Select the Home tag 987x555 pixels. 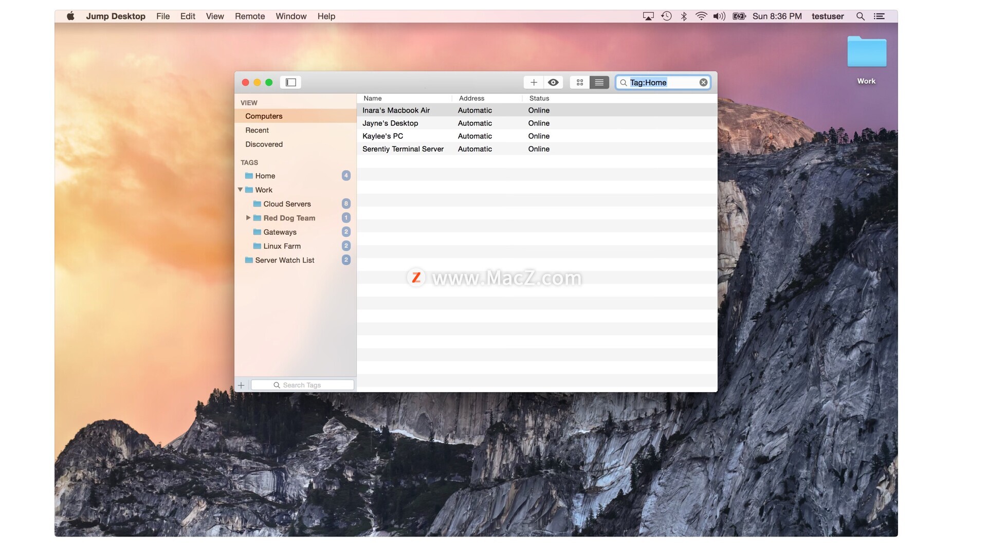tap(295, 176)
